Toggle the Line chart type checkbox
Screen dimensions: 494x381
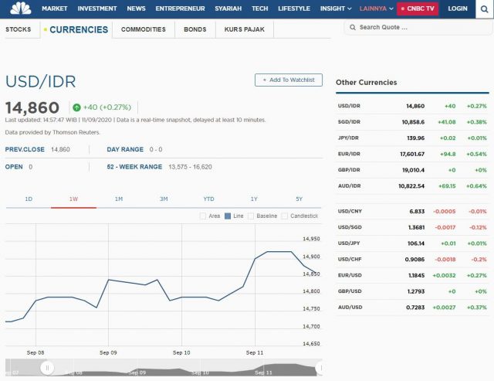227,216
